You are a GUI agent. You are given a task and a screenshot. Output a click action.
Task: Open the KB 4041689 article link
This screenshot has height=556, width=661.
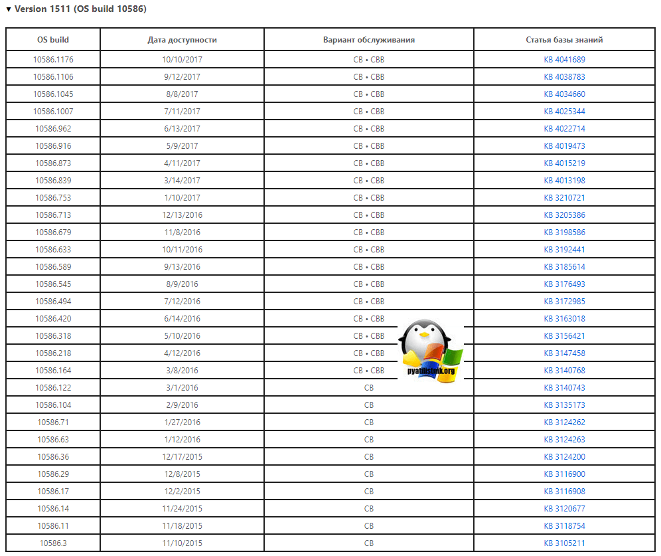click(x=564, y=60)
